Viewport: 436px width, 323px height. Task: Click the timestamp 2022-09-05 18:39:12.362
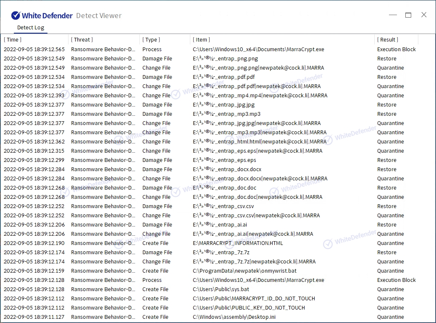pos(34,142)
